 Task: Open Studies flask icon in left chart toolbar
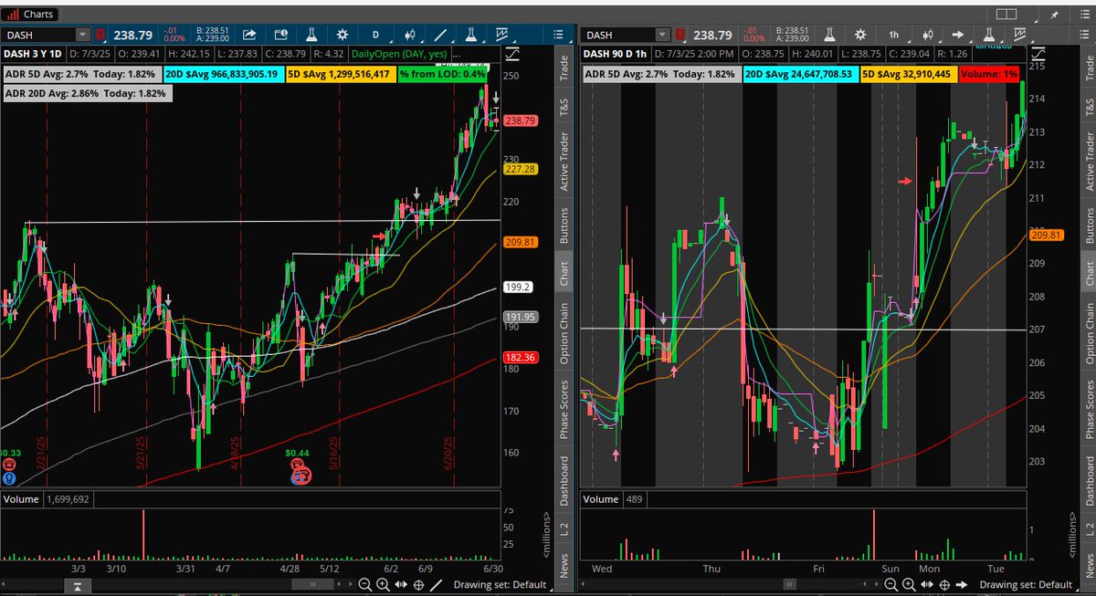(x=310, y=36)
